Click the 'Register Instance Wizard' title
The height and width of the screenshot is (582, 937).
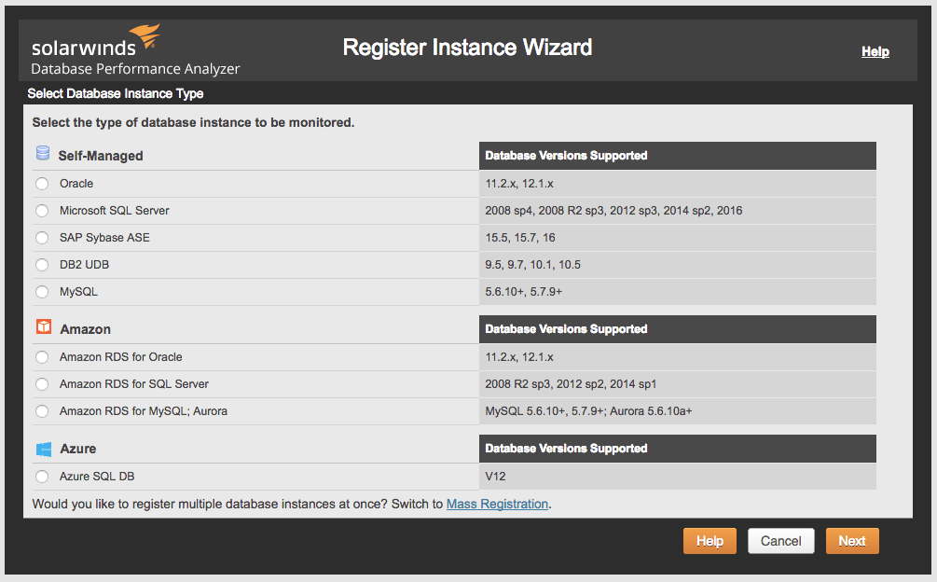(467, 48)
